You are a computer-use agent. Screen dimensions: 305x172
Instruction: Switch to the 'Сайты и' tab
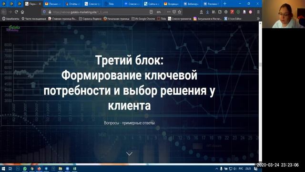[152, 4]
